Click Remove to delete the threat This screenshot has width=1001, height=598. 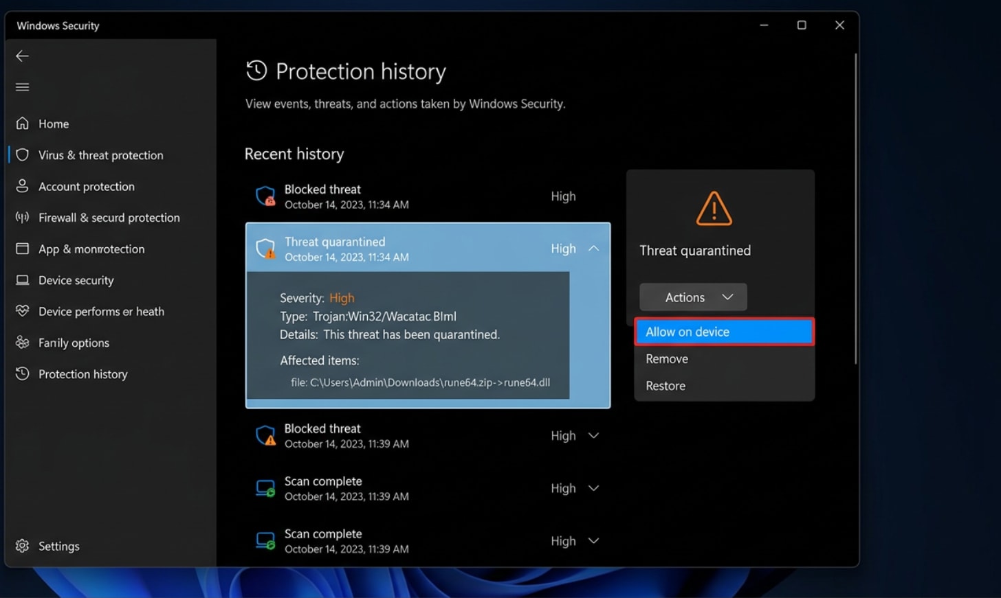point(666,358)
